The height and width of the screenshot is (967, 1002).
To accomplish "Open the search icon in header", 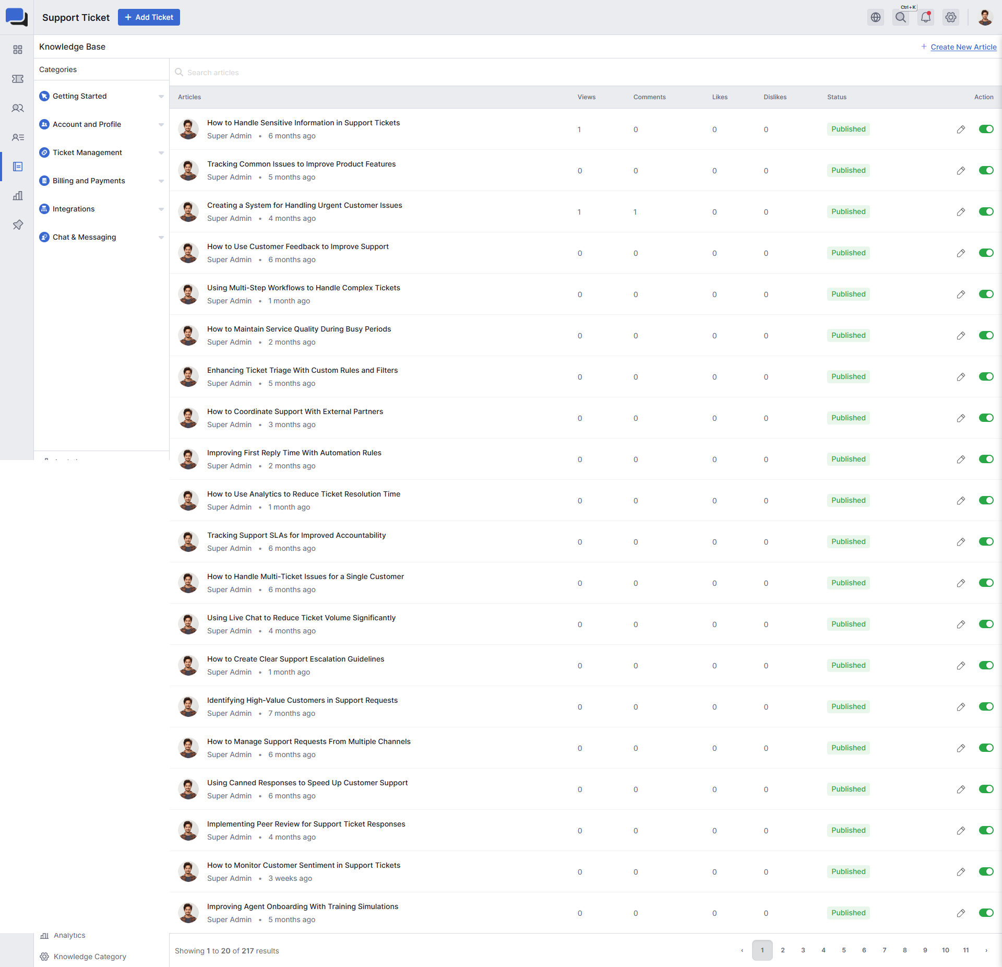I will (x=901, y=17).
